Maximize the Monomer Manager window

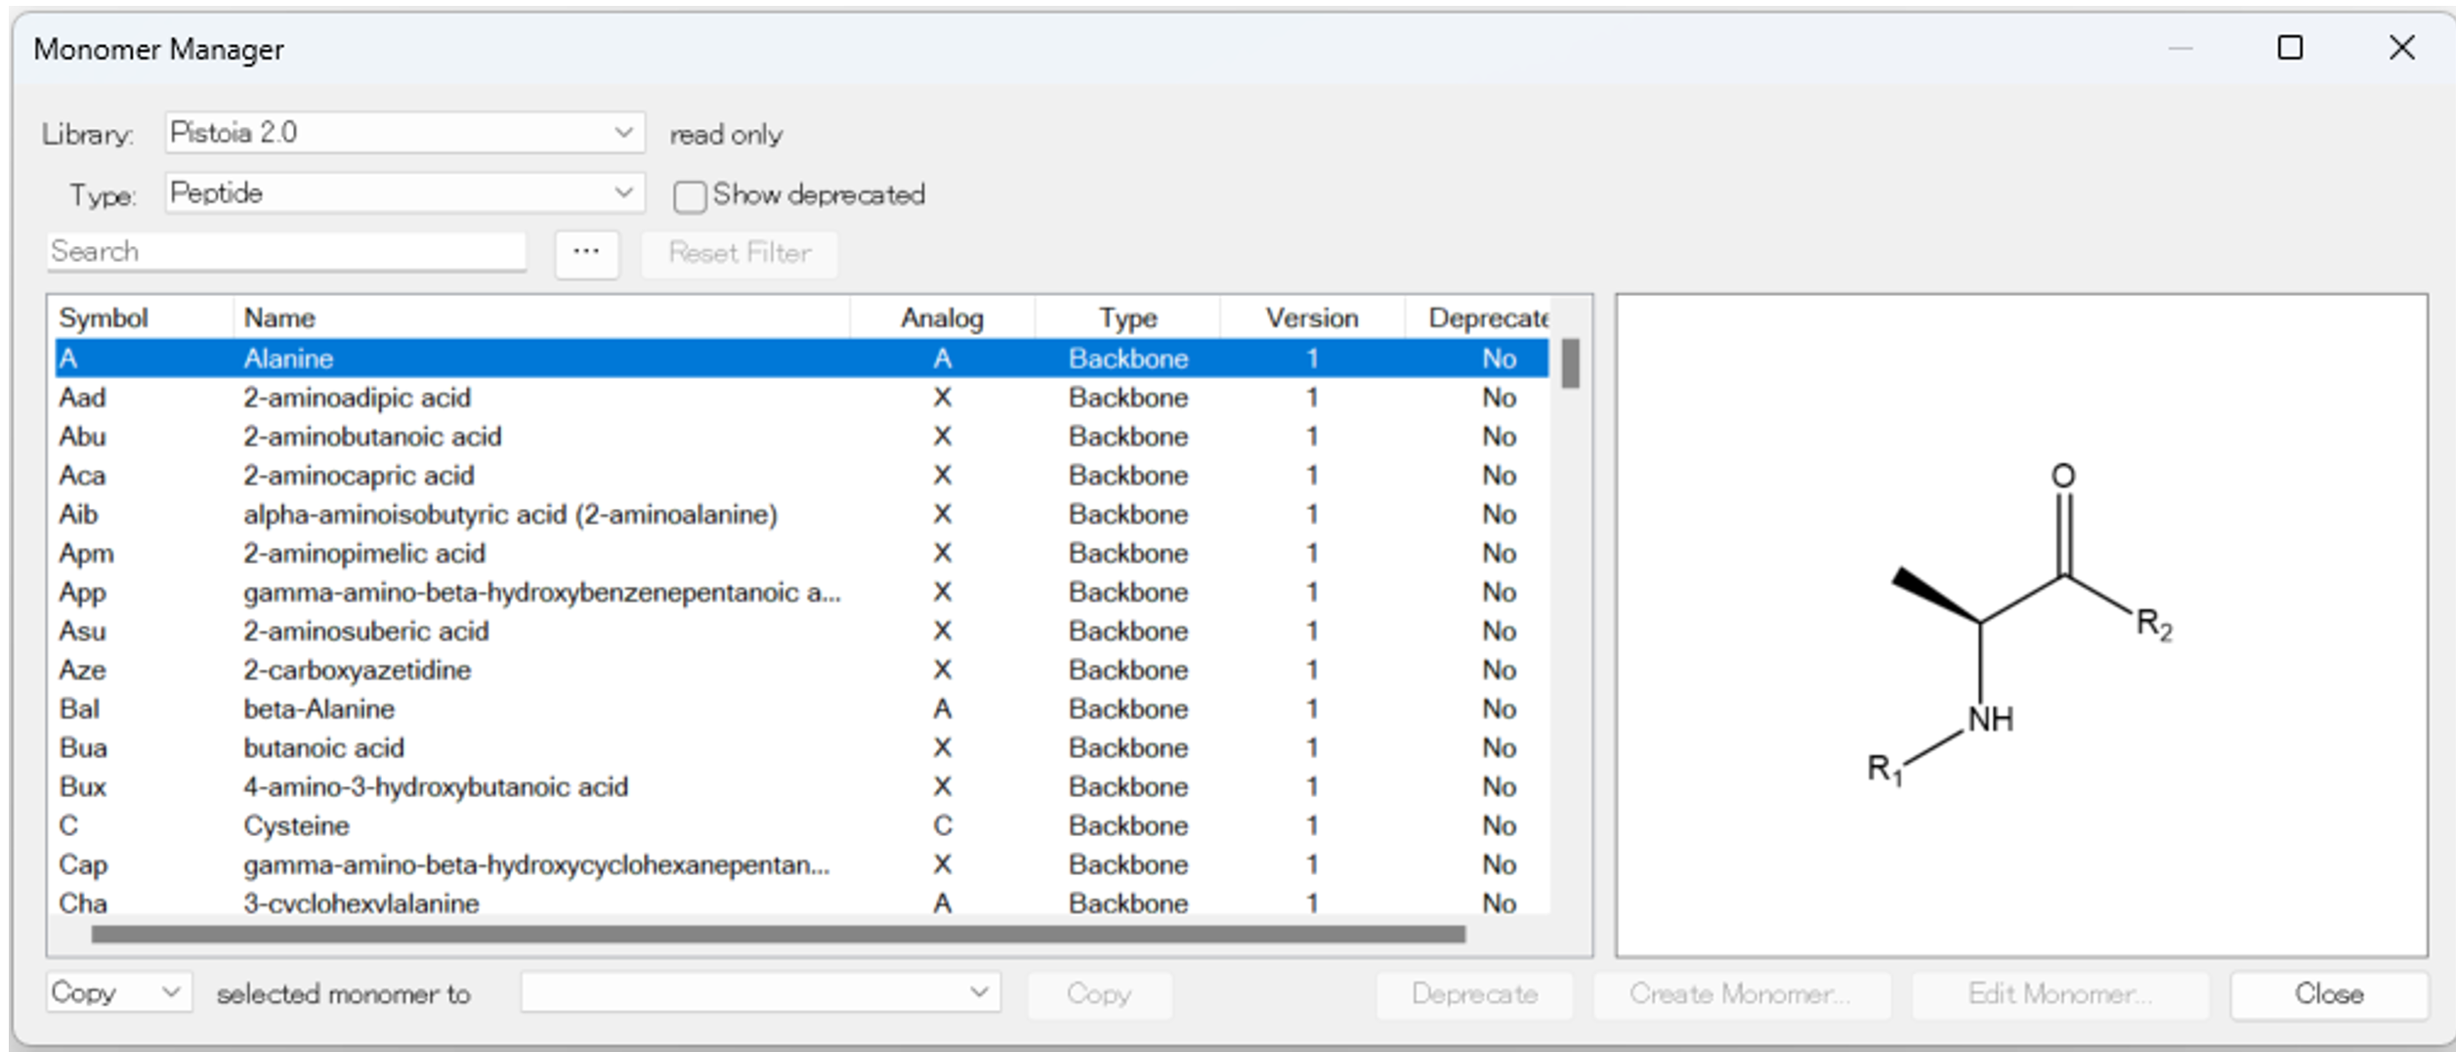tap(2289, 48)
